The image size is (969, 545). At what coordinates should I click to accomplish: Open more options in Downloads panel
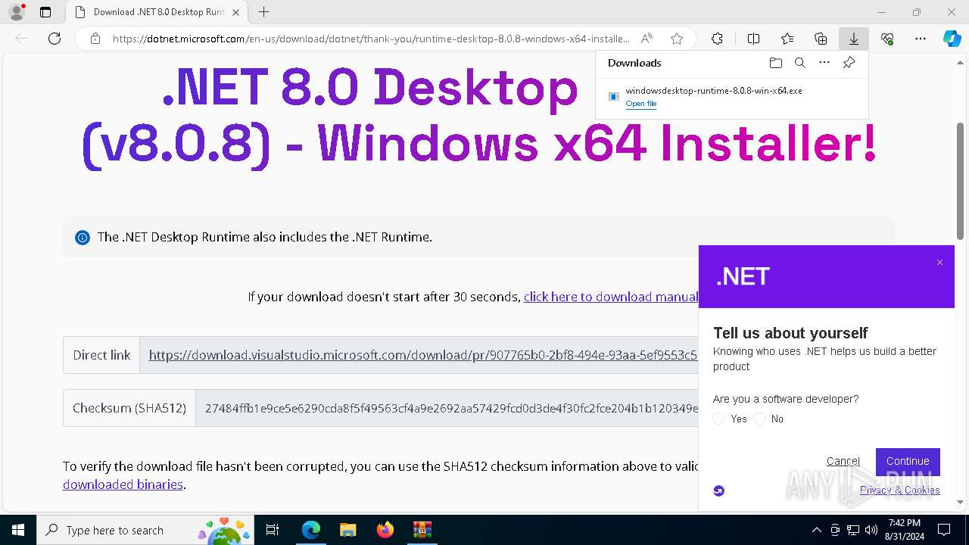click(824, 63)
